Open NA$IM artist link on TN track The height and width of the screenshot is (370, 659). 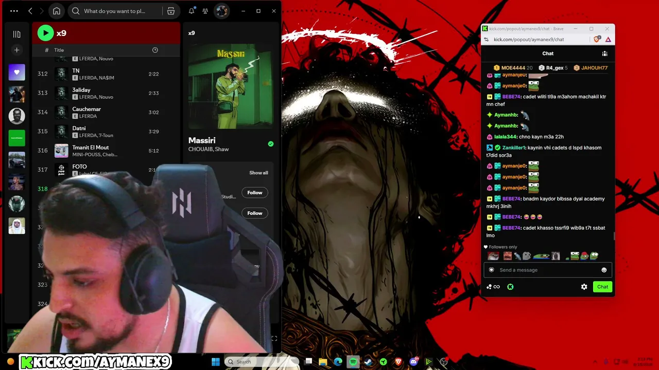[105, 78]
